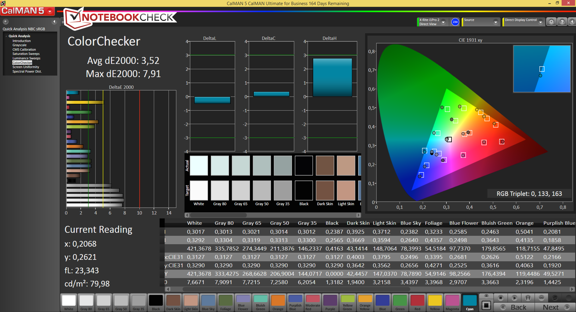
Task: Click the blue 234 meter indicator
Action: point(455,22)
